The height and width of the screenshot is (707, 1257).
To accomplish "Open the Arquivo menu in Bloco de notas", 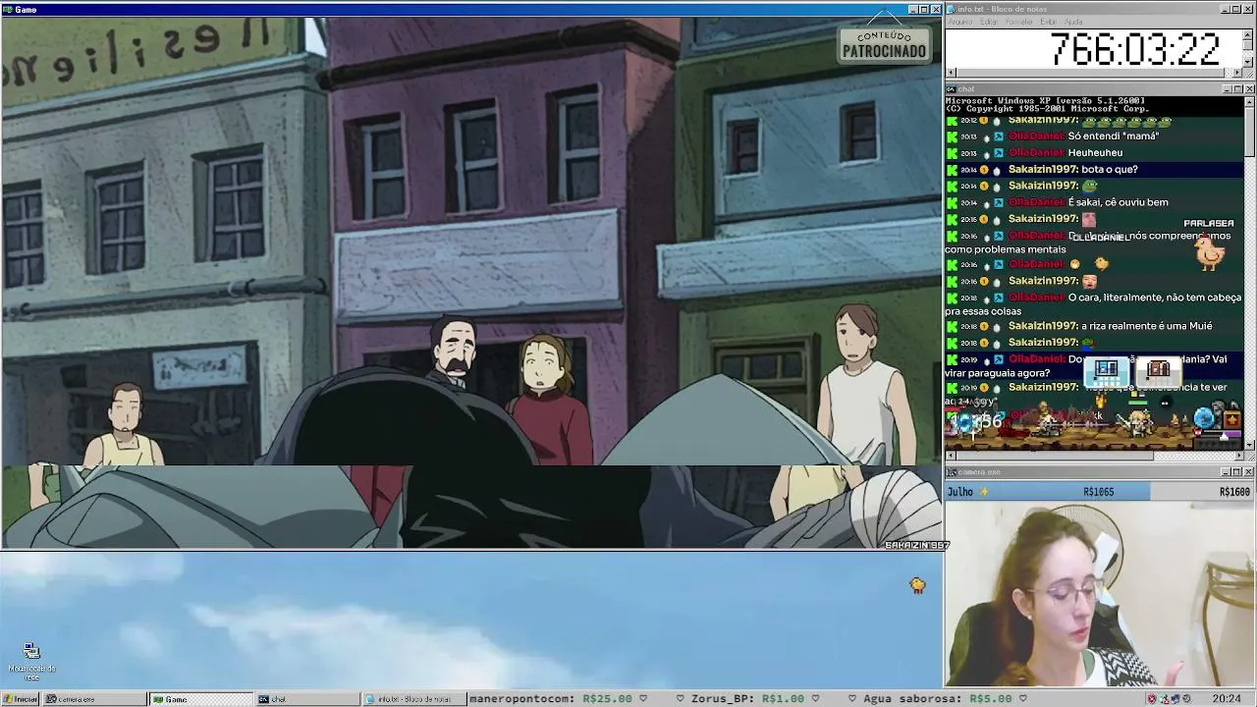I will (959, 22).
